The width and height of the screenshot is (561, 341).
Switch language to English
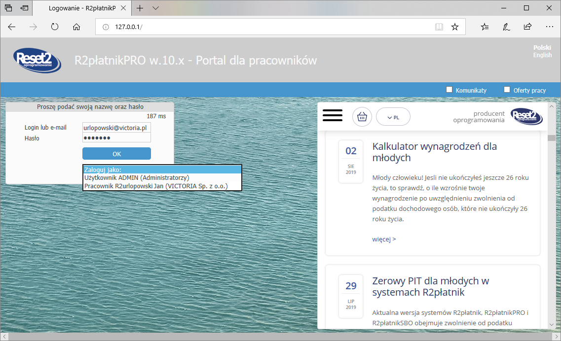click(x=542, y=55)
